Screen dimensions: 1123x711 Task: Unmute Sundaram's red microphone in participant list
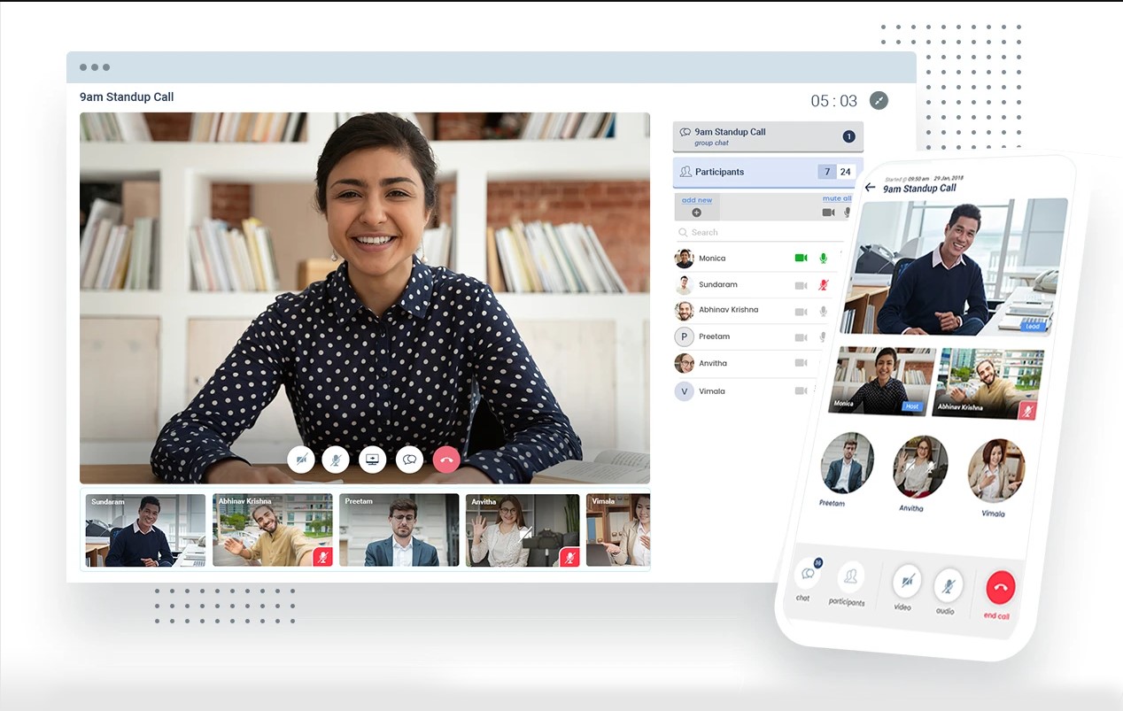click(x=824, y=285)
